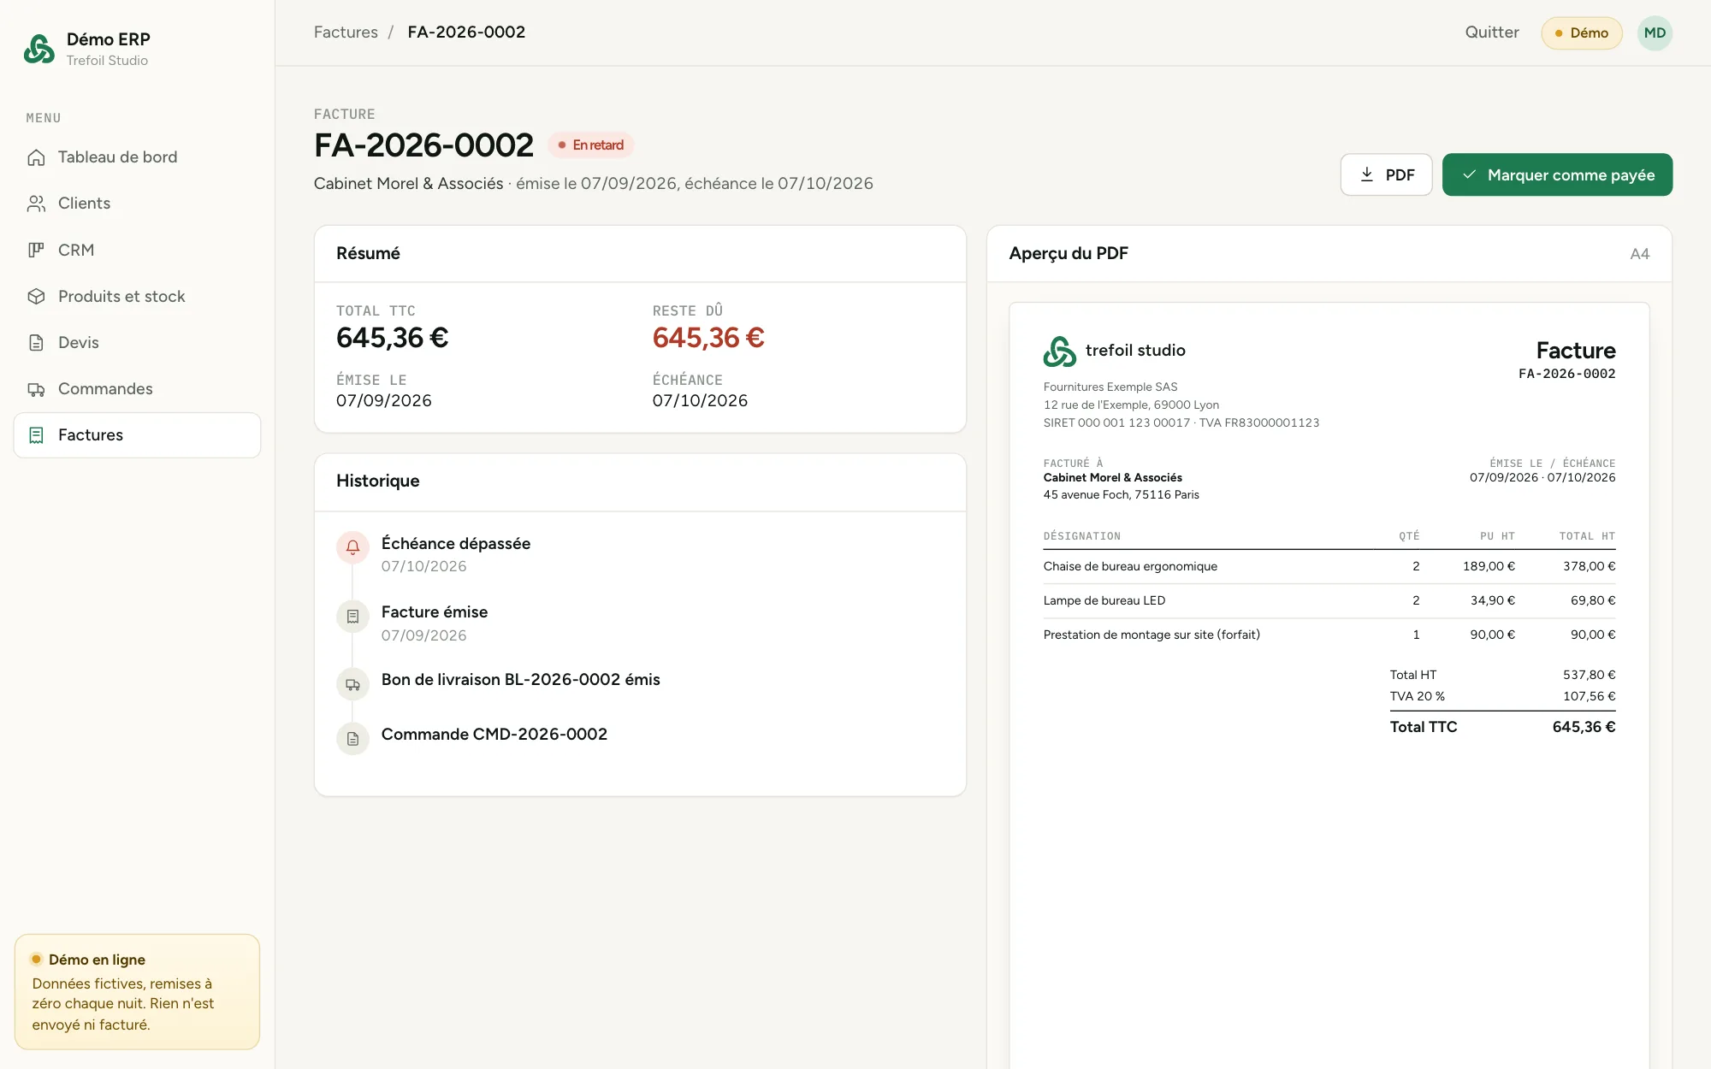The image size is (1711, 1069).
Task: Click the Facture émise history entry
Action: (x=435, y=612)
